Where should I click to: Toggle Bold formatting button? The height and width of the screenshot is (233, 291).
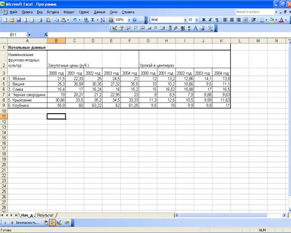[204, 20]
